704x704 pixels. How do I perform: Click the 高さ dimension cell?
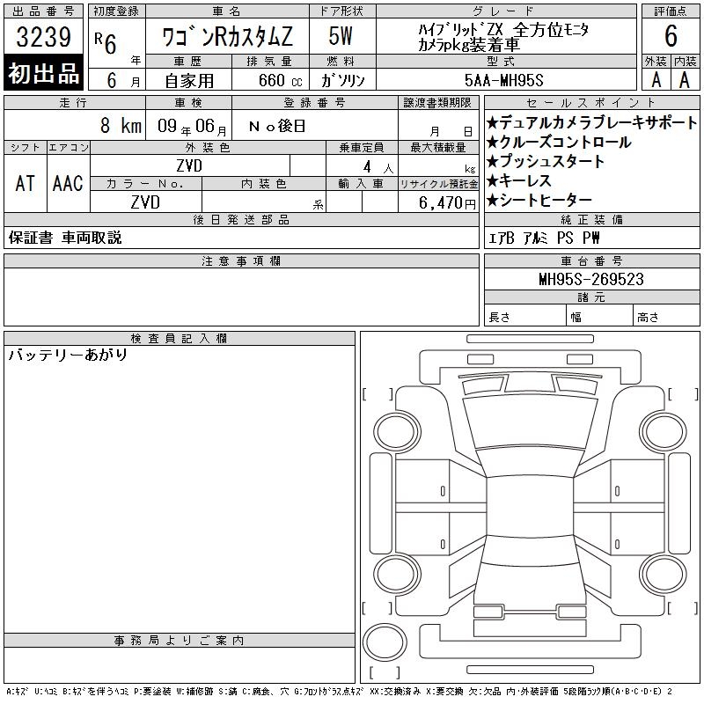tap(666, 317)
